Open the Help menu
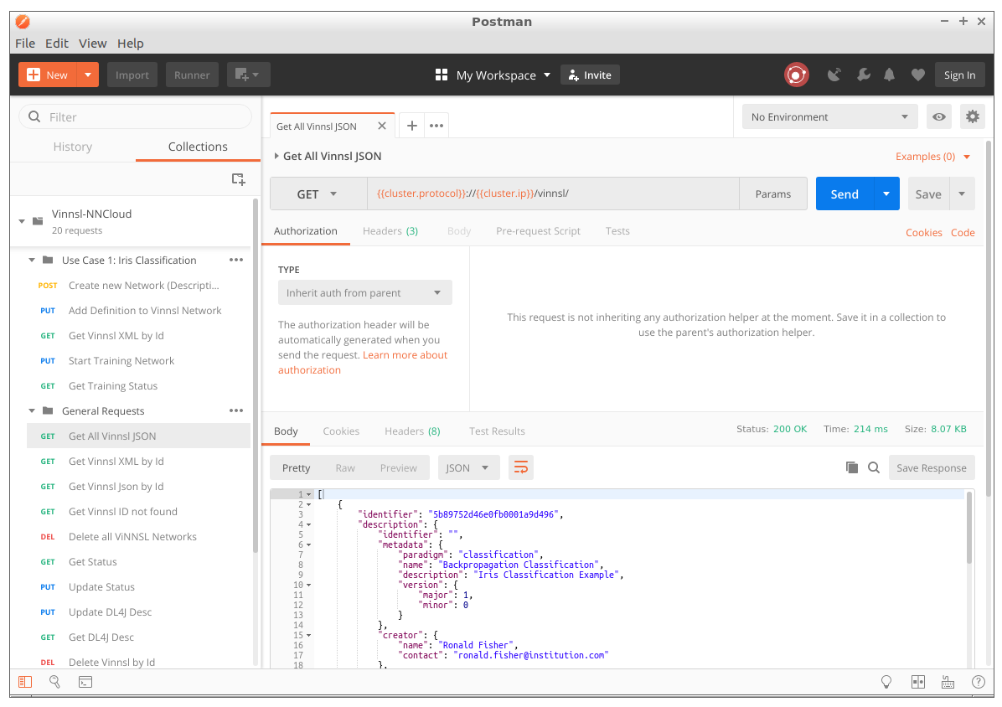The height and width of the screenshot is (707, 1002). pyautogui.click(x=131, y=44)
